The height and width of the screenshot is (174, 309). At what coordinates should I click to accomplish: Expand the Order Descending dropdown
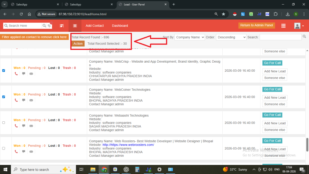(231, 37)
